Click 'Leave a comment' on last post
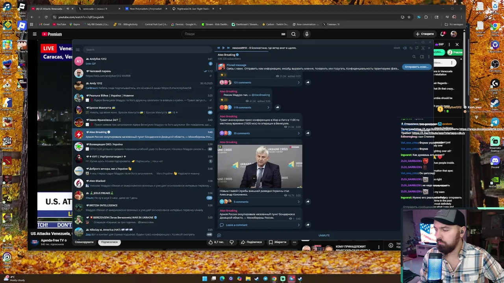This screenshot has width=504, height=283. click(x=260, y=225)
